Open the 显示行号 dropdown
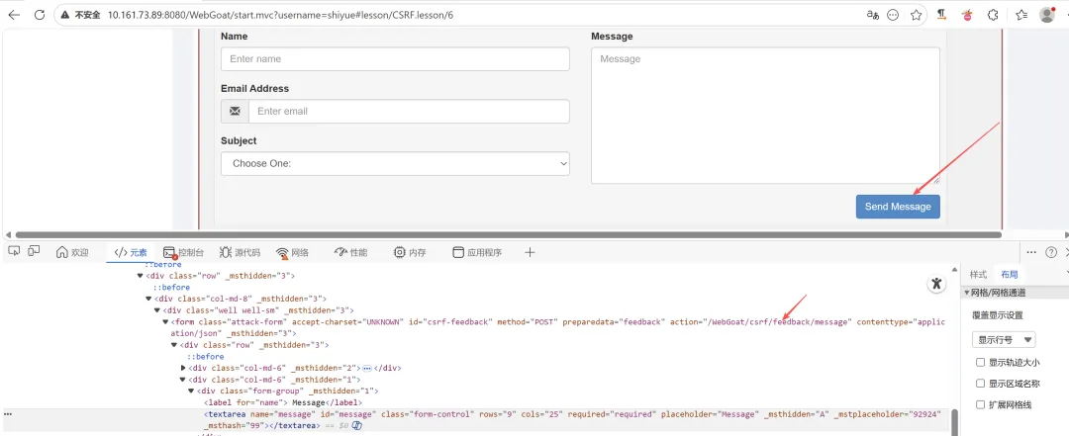Image resolution: width=1069 pixels, height=436 pixels. pyautogui.click(x=1004, y=339)
